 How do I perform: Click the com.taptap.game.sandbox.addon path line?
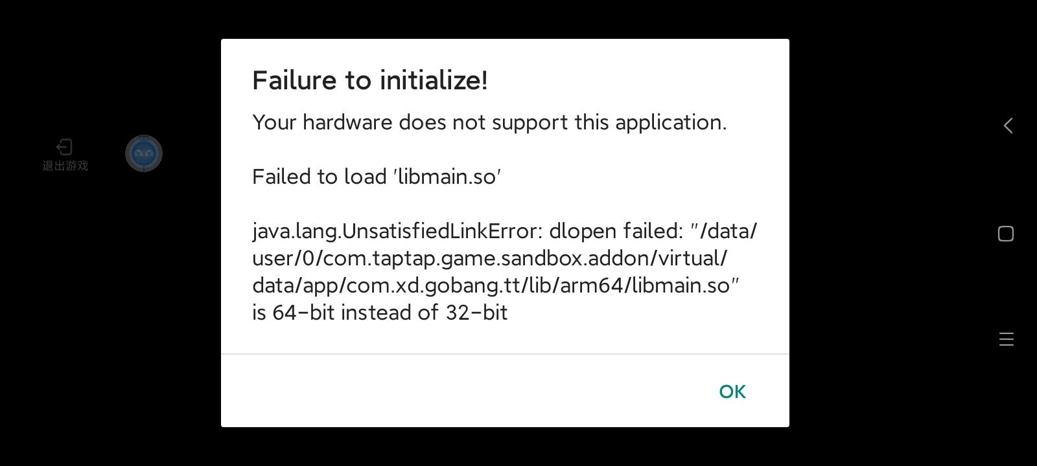coord(489,258)
